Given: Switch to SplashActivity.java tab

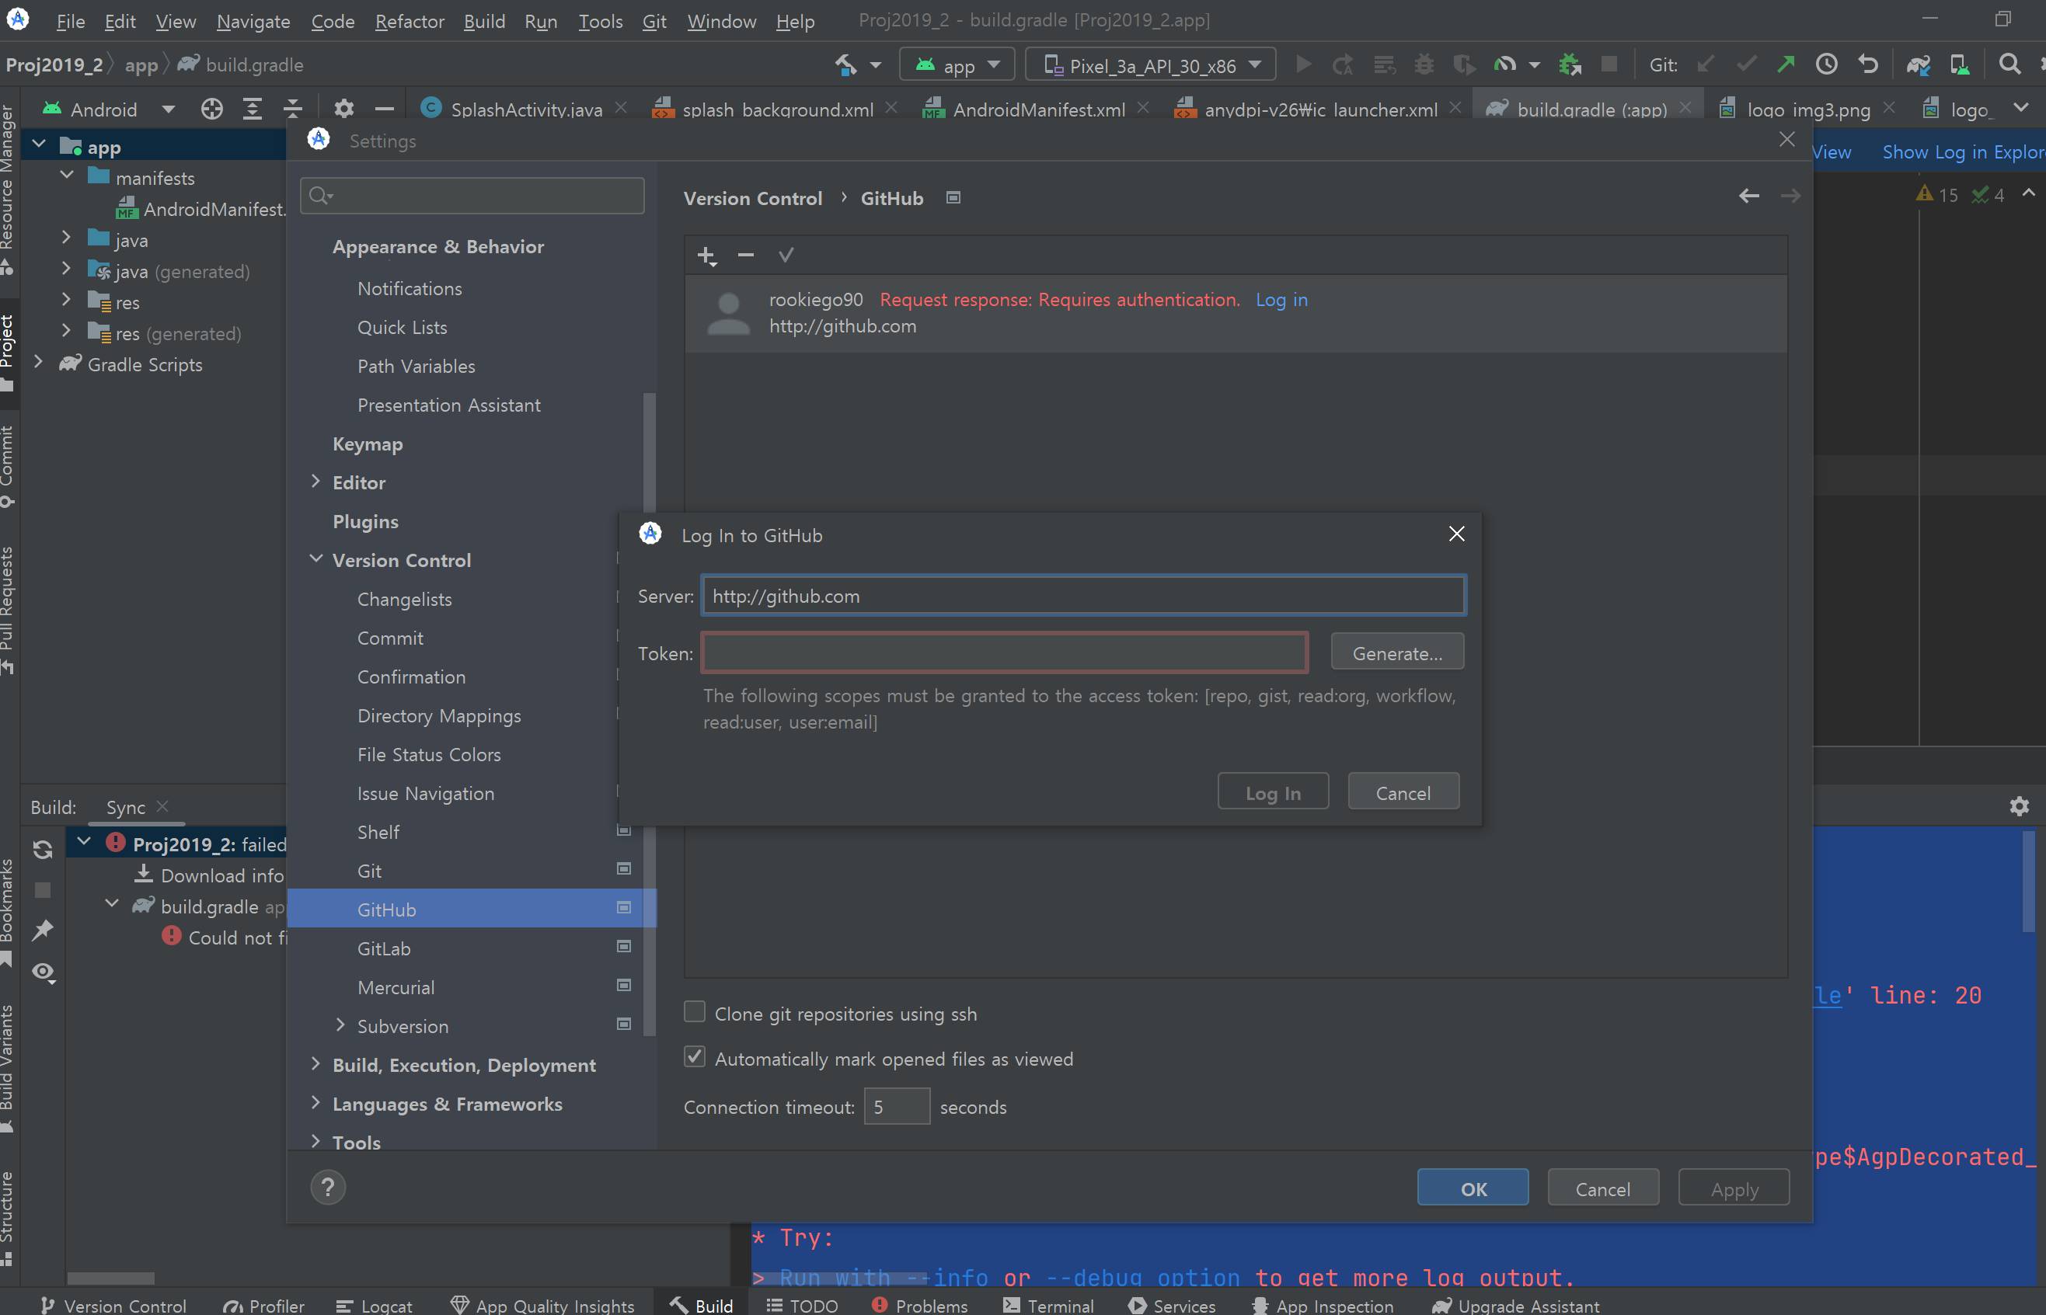Looking at the screenshot, I should pos(525,110).
